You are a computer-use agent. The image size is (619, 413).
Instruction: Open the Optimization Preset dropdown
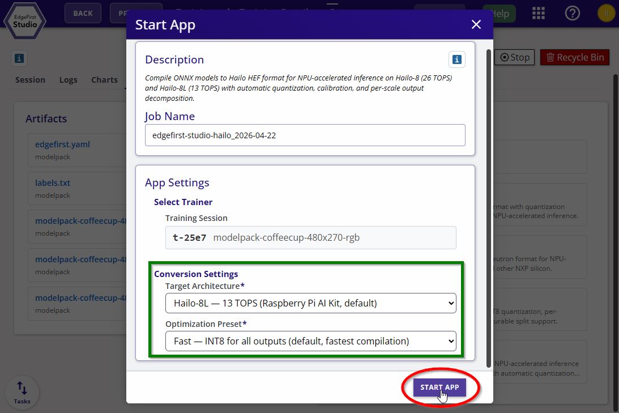311,340
